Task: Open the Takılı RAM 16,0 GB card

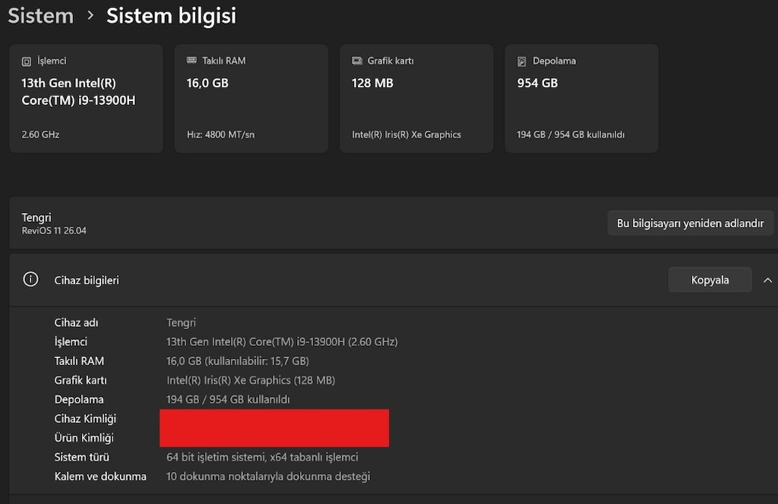Action: [x=251, y=98]
